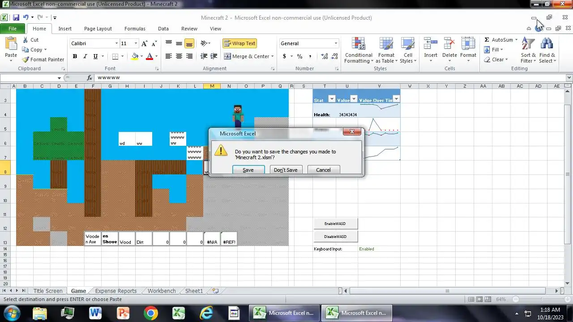Click the EnableWASD button
This screenshot has height=322, width=573.
(x=335, y=224)
